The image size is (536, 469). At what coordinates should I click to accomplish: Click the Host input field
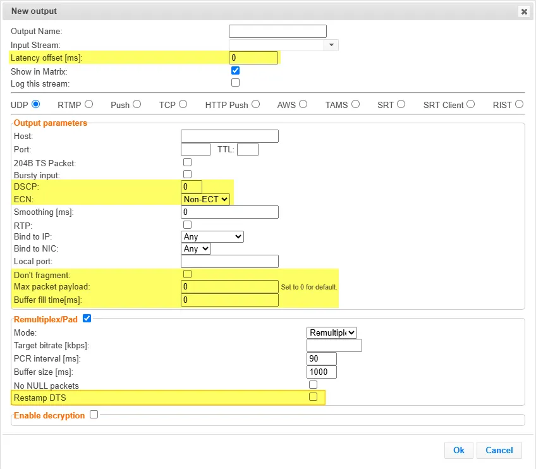click(229, 136)
